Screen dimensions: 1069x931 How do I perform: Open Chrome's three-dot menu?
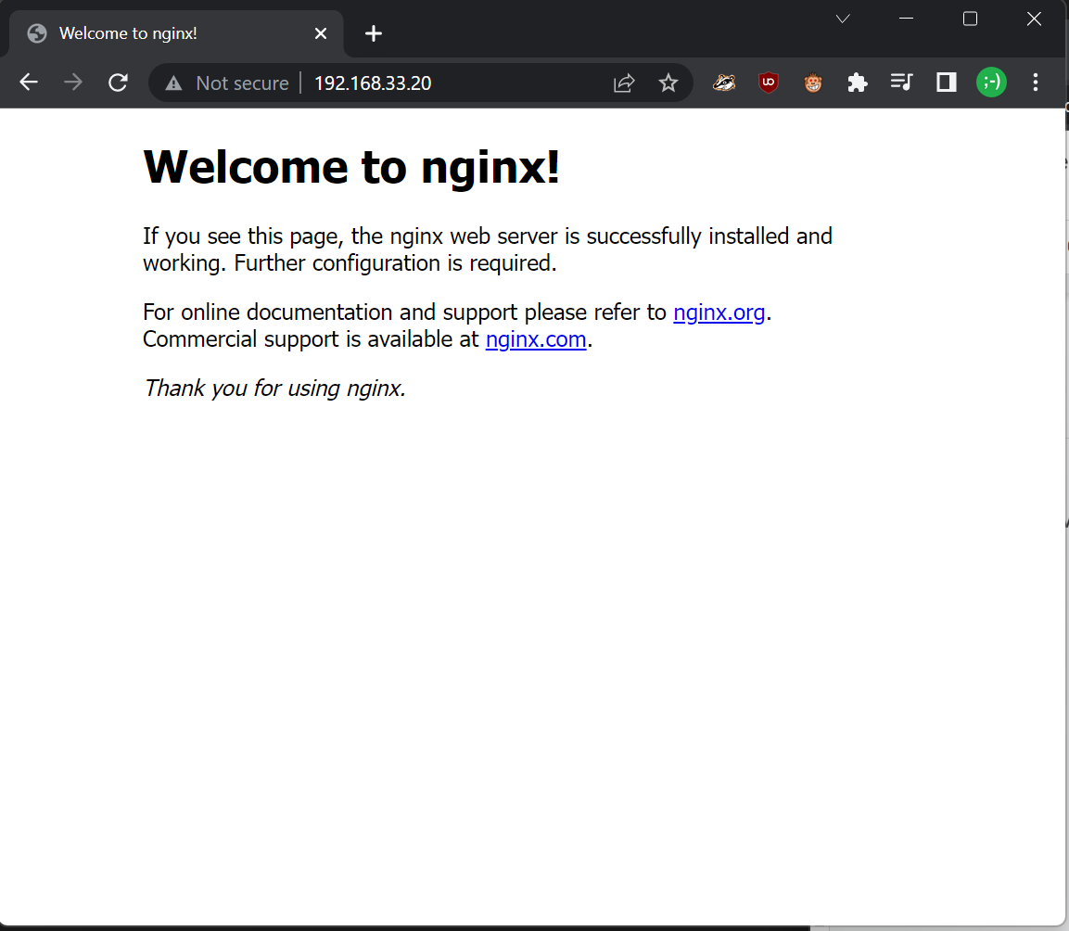[1036, 83]
